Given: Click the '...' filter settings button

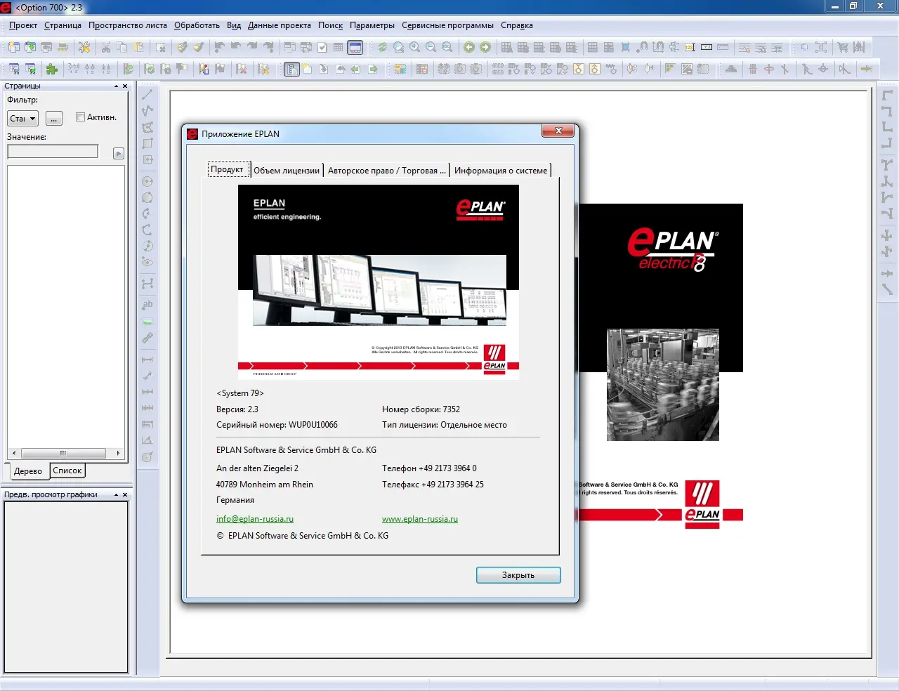Looking at the screenshot, I should pyautogui.click(x=53, y=119).
